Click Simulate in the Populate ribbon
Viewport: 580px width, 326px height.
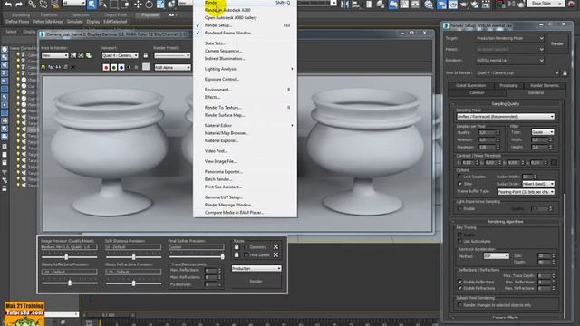click(x=75, y=22)
